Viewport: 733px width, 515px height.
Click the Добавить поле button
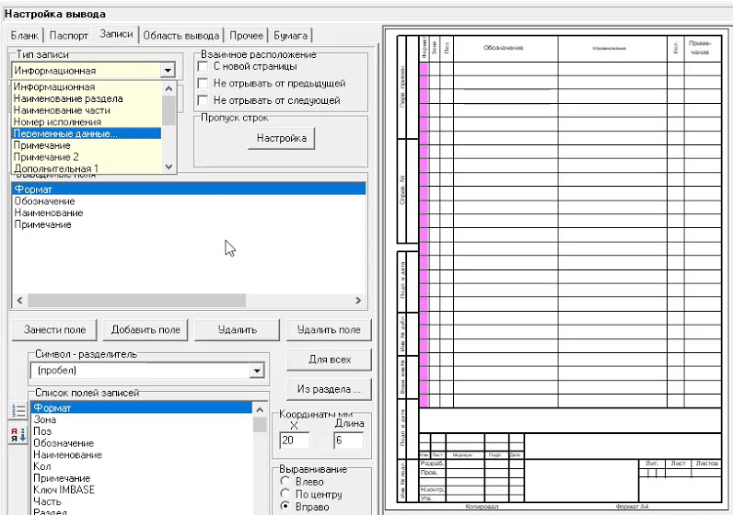[x=145, y=329]
